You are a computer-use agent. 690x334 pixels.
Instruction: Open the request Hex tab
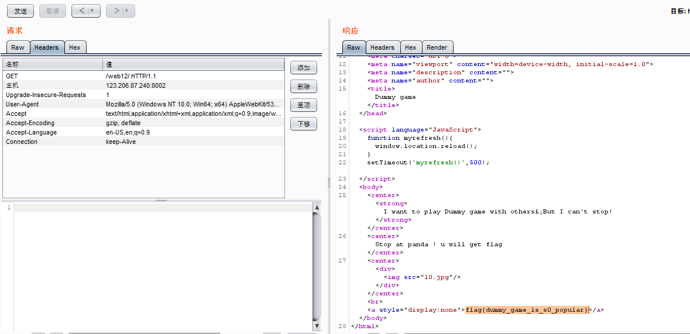pos(75,47)
